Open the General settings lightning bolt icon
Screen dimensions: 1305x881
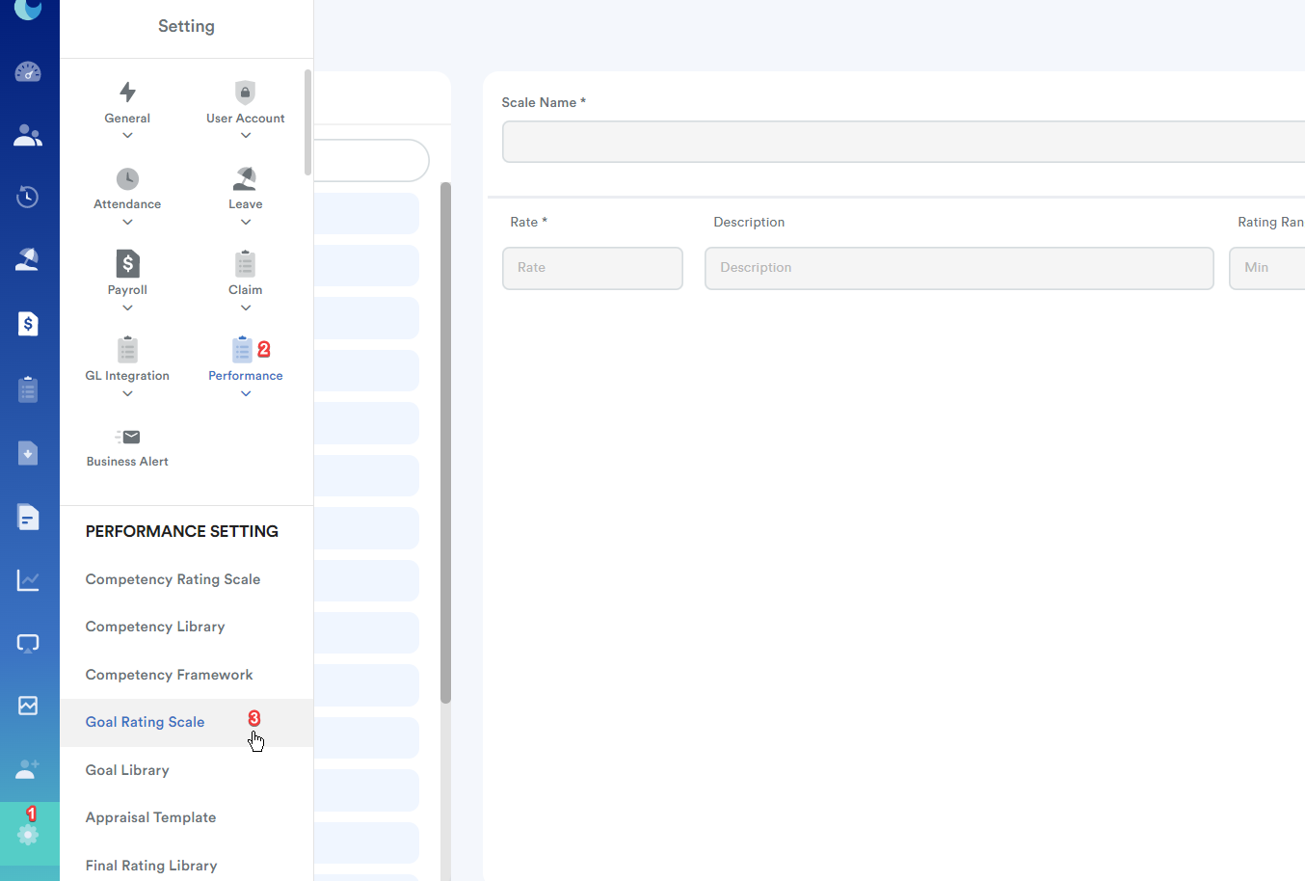tap(127, 92)
